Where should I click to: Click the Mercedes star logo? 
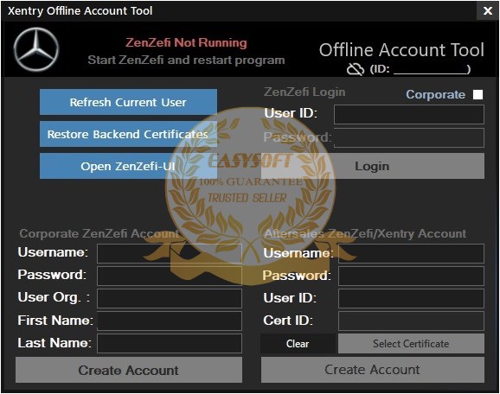tap(36, 49)
